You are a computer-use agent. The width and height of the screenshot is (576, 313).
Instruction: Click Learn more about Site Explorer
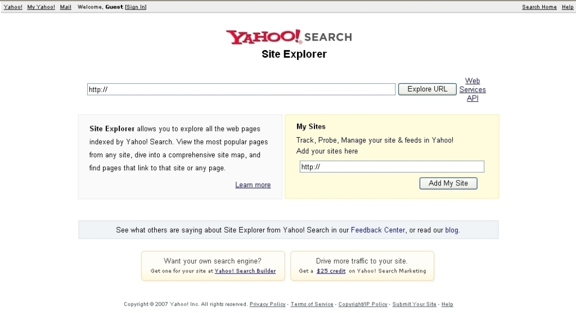253,185
